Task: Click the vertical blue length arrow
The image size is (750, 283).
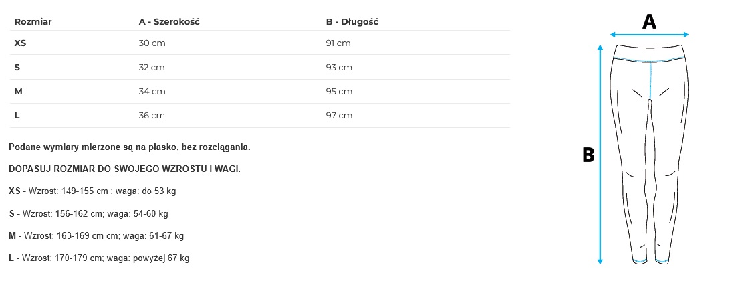Action: click(600, 154)
